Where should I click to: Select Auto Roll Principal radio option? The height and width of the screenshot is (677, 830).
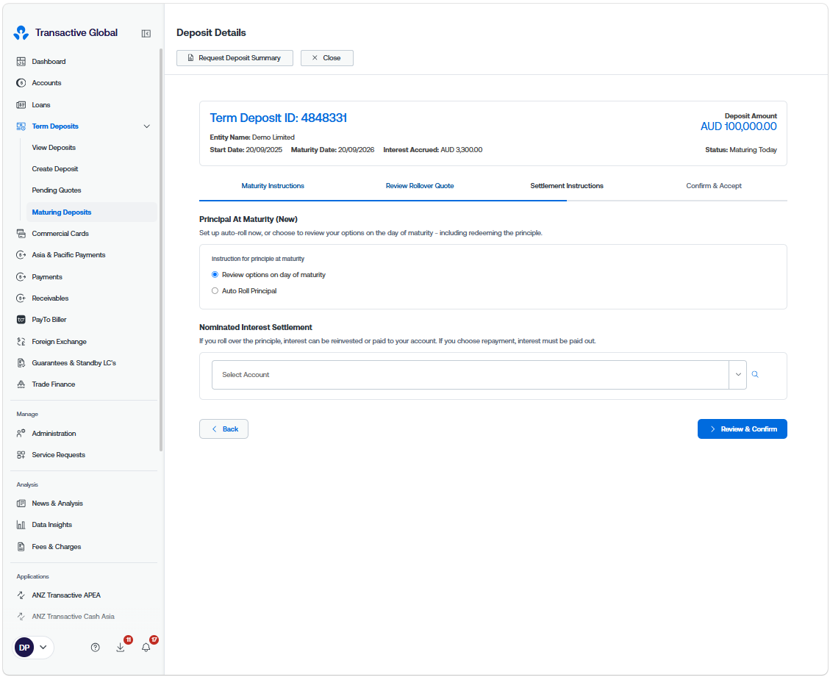pyautogui.click(x=215, y=290)
